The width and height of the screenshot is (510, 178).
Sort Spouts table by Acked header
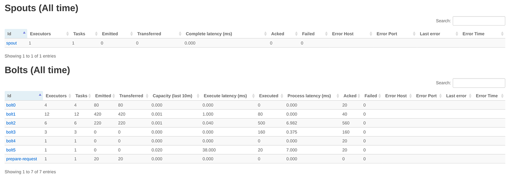pyautogui.click(x=278, y=34)
